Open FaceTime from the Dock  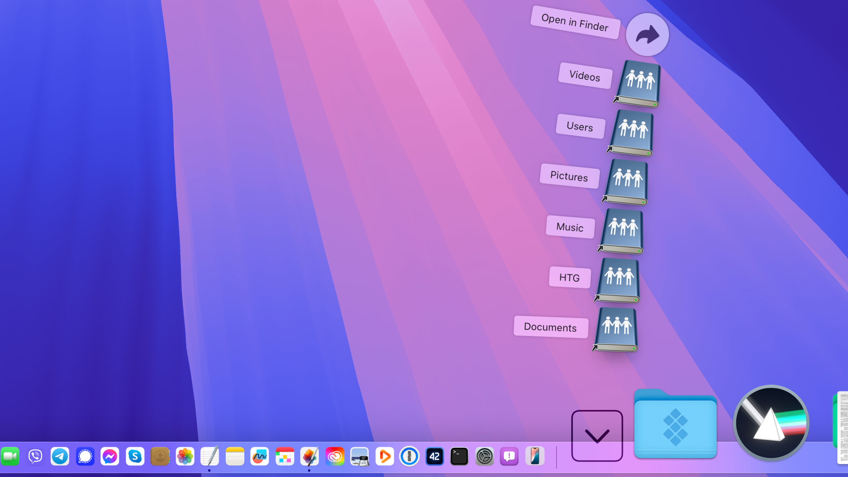pos(11,456)
